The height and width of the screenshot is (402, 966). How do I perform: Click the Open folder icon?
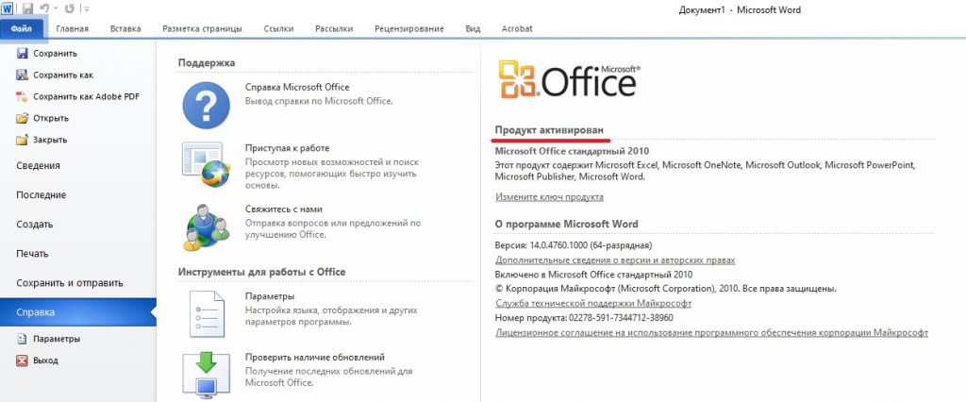(23, 118)
